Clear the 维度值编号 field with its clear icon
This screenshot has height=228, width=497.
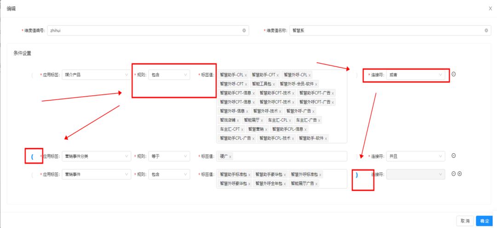click(x=244, y=31)
